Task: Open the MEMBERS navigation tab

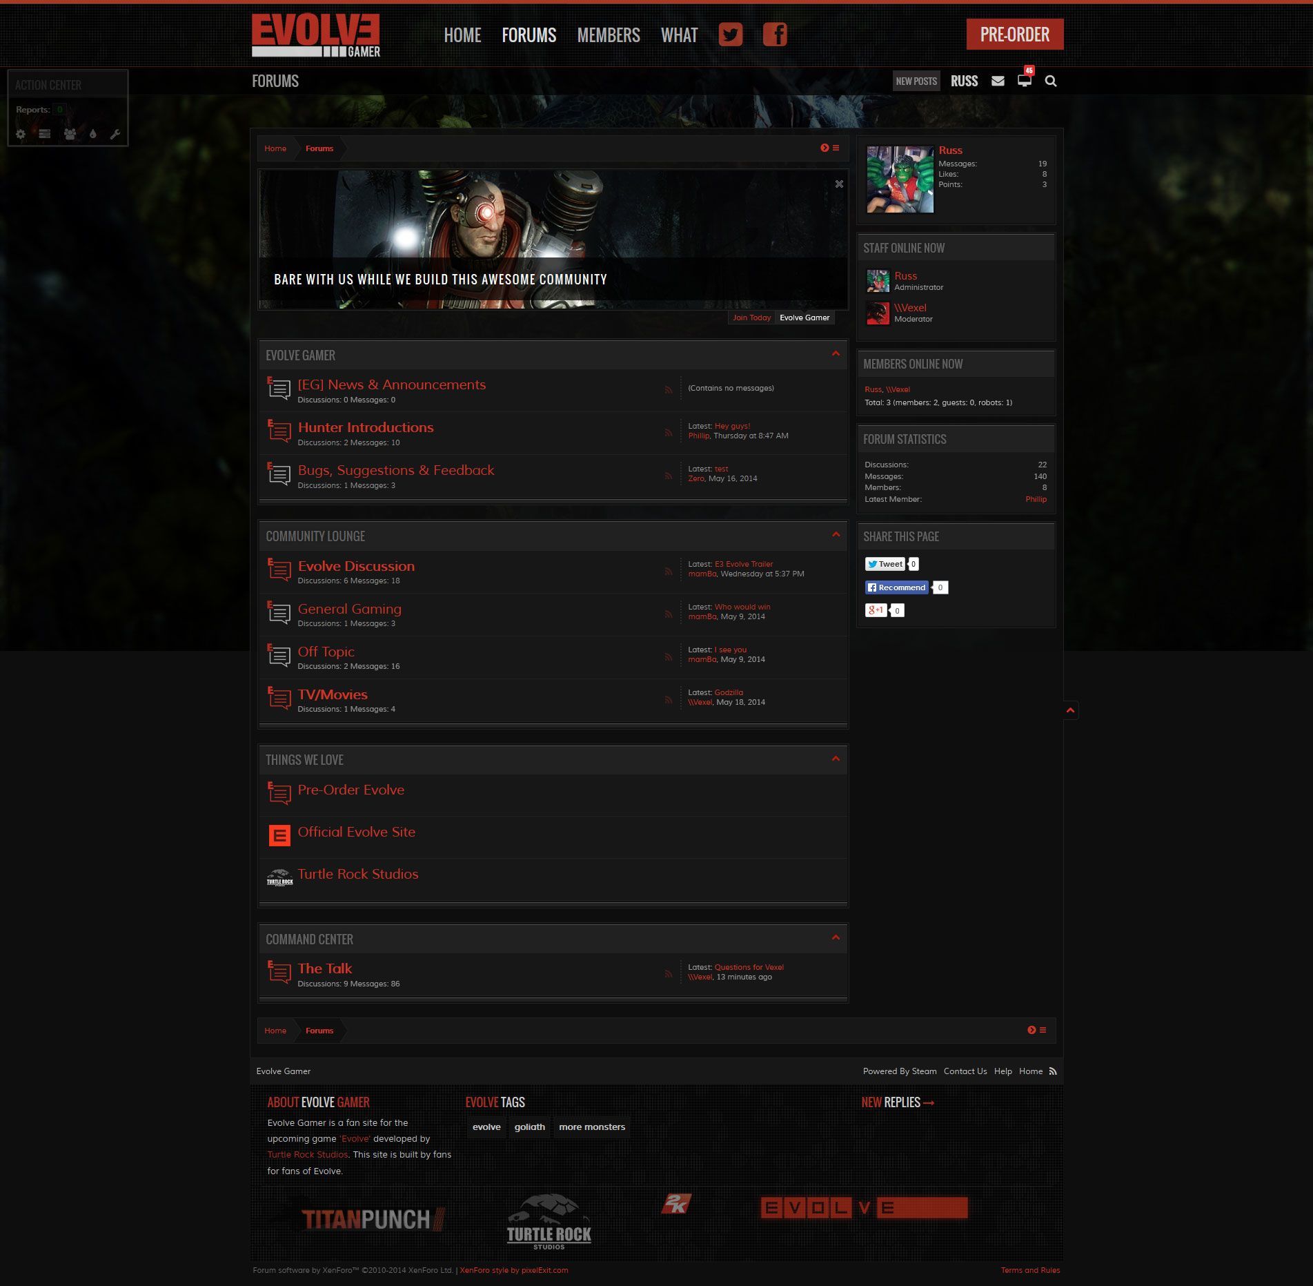Action: [x=609, y=35]
